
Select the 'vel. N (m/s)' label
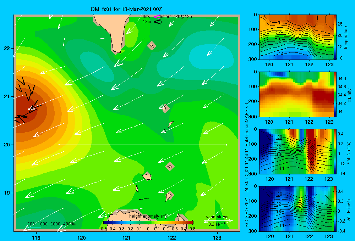pos(349,153)
